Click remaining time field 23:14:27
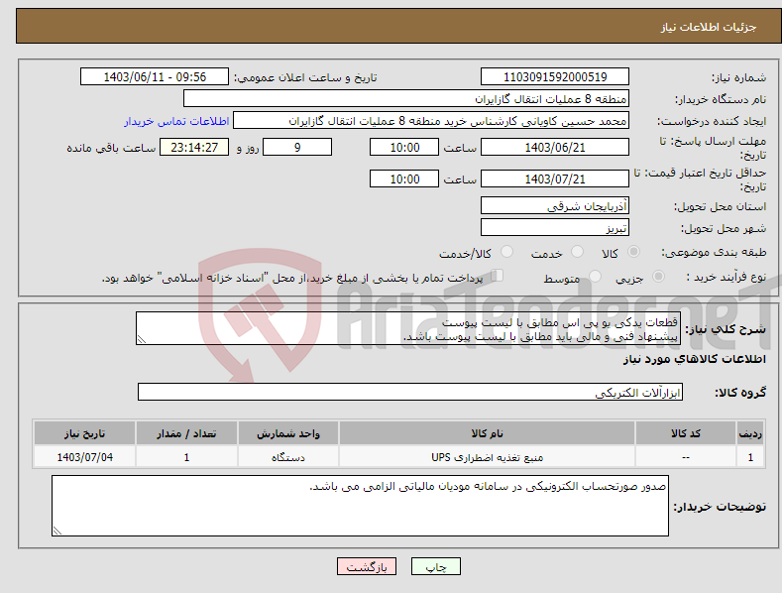Viewport: 782px width, 593px height. pyautogui.click(x=194, y=147)
